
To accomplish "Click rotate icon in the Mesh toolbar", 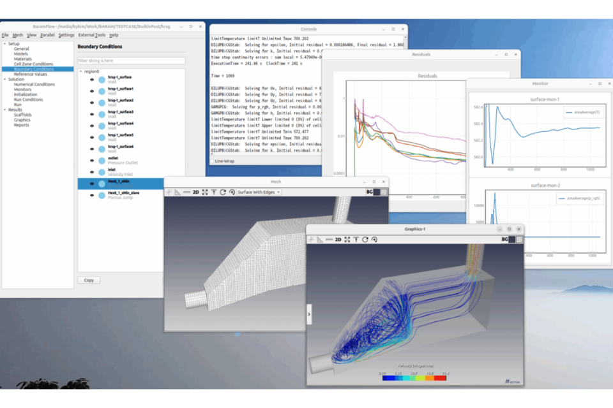I will pos(223,192).
